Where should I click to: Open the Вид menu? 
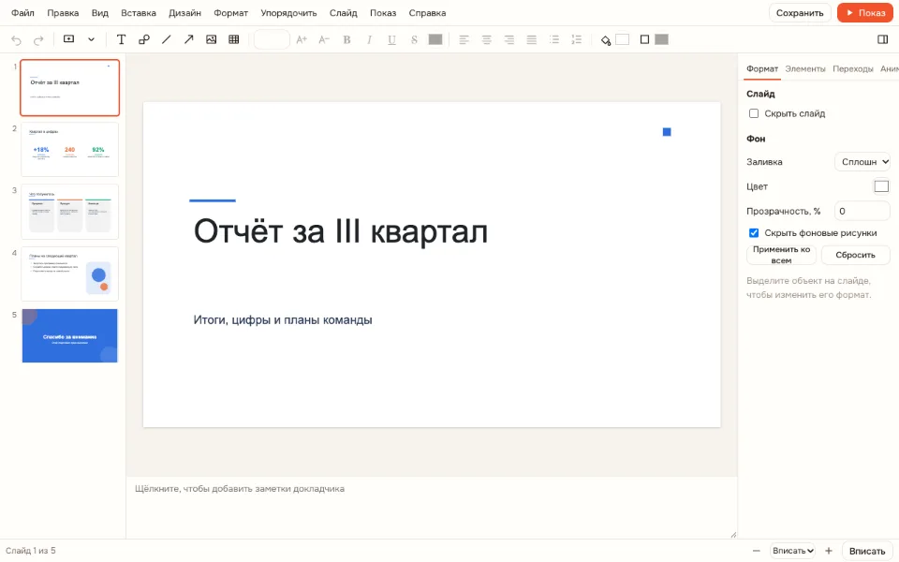pos(100,12)
